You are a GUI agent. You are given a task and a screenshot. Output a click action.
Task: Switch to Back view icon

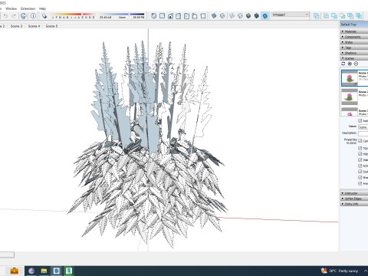pos(186,16)
